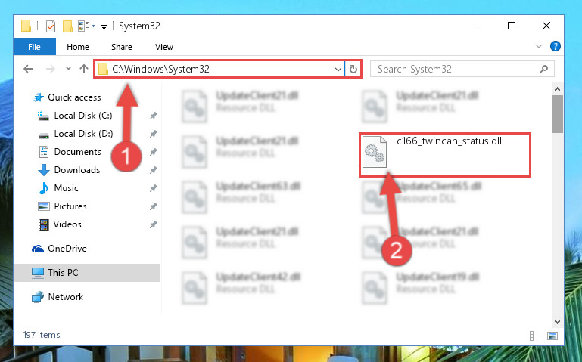The width and height of the screenshot is (582, 362).
Task: Switch to large thumbnails view icon
Action: (x=552, y=336)
